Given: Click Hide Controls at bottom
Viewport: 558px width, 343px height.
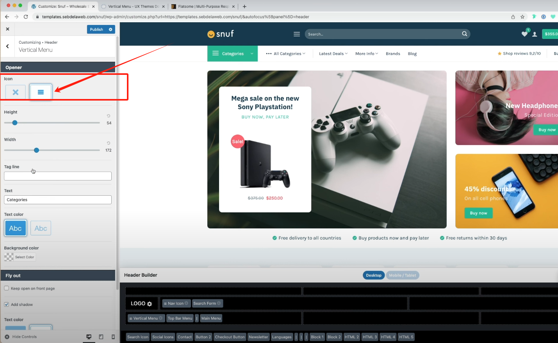Looking at the screenshot, I should tap(21, 337).
